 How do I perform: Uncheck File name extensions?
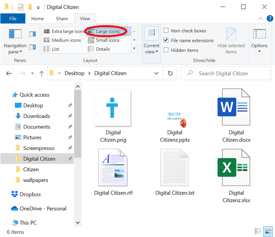(166, 40)
